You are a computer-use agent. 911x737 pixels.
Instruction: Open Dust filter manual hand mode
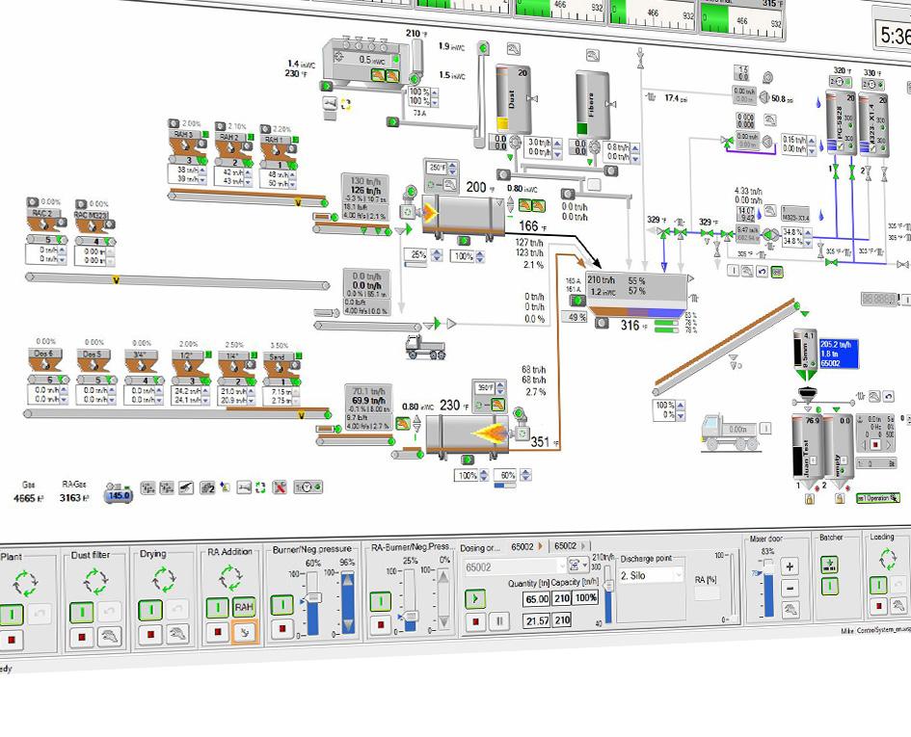tap(109, 637)
